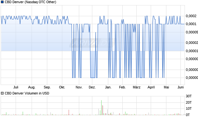Click the red volume bar in mid-October
The width and height of the screenshot is (198, 118).
69,112
